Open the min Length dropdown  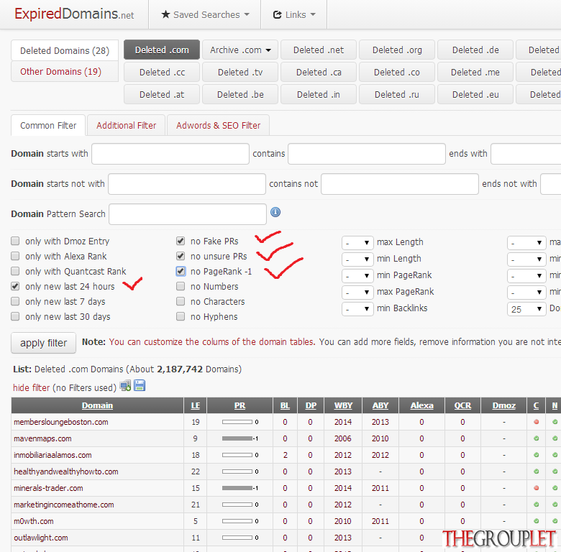tap(357, 259)
